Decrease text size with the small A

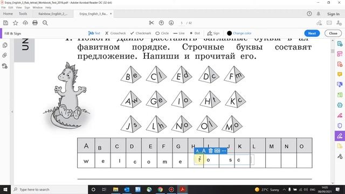197,151
